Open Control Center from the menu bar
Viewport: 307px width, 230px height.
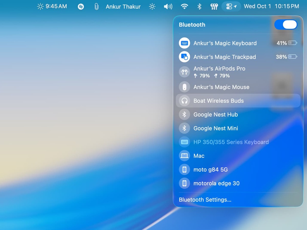[231, 6]
